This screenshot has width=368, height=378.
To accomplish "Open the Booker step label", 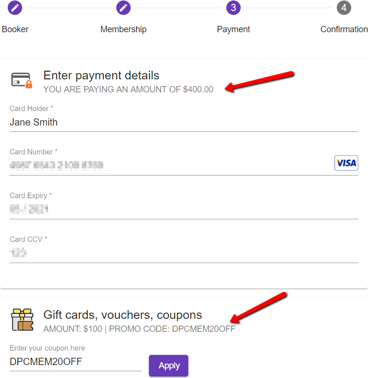I will (x=15, y=29).
